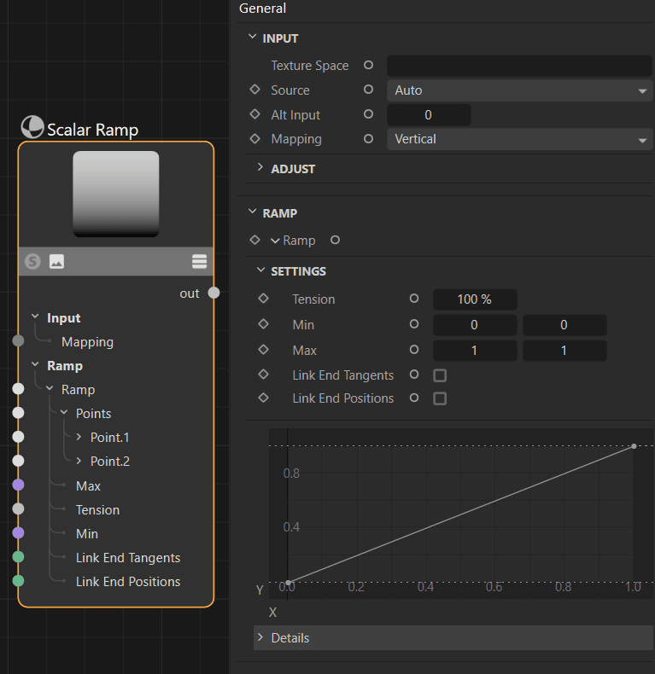Image resolution: width=655 pixels, height=674 pixels.
Task: Enable Link End Tangents checkbox
Action: [440, 375]
